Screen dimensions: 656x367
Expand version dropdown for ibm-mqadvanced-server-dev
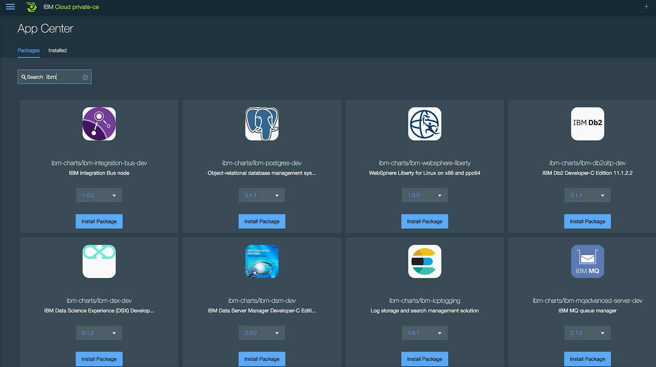point(588,333)
